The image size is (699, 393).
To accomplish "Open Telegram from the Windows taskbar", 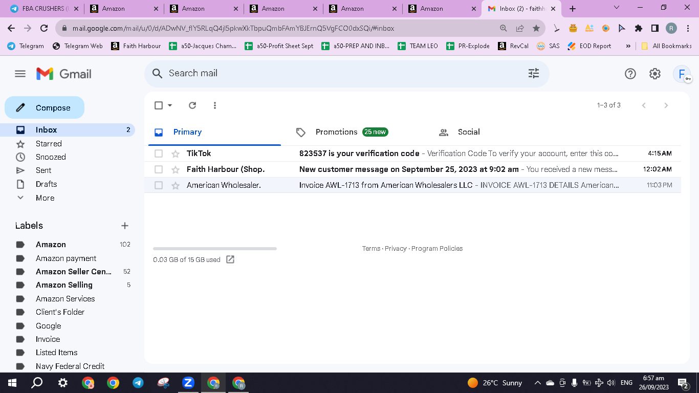I will (138, 383).
